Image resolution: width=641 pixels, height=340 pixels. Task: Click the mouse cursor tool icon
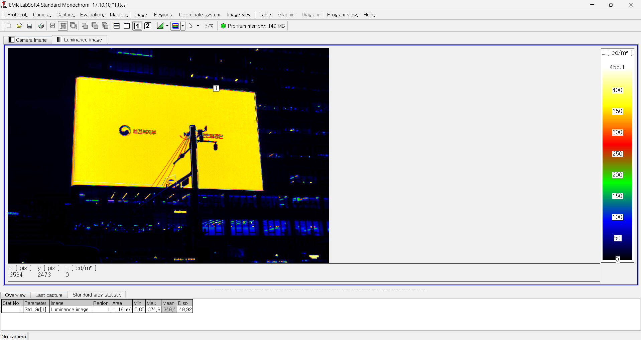[x=190, y=26]
